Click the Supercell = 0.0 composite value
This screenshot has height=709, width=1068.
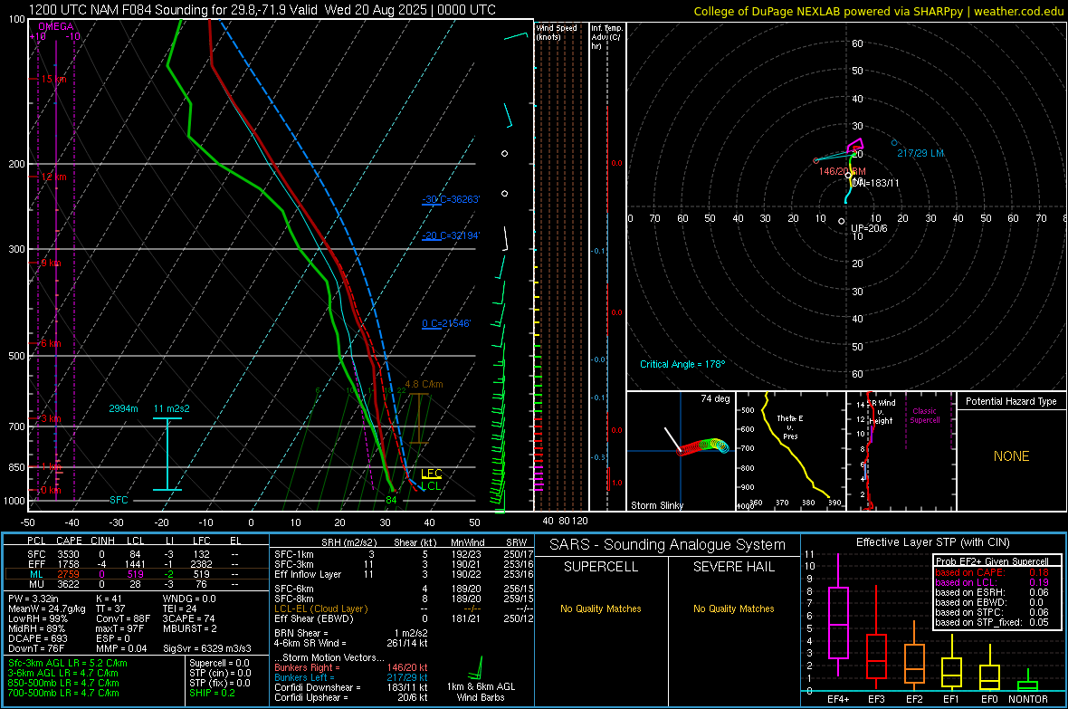219,663
